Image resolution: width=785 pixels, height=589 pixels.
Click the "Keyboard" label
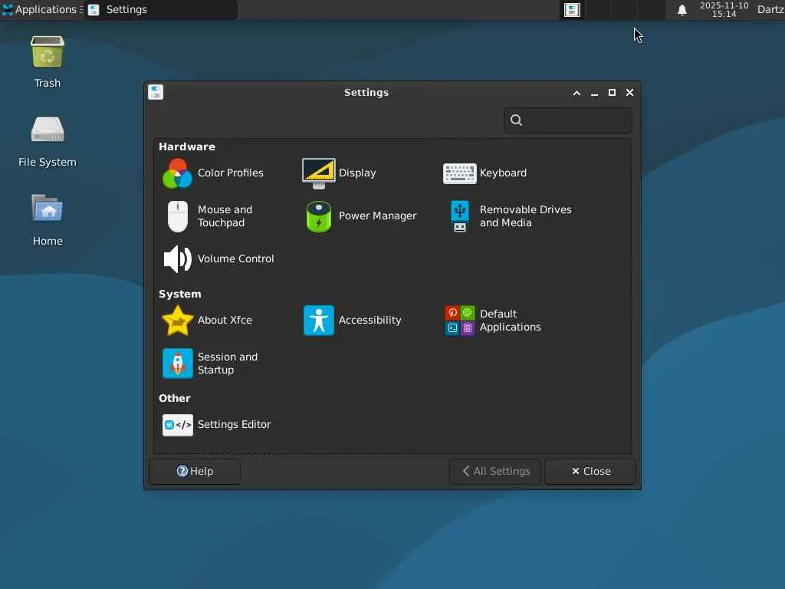click(x=503, y=173)
